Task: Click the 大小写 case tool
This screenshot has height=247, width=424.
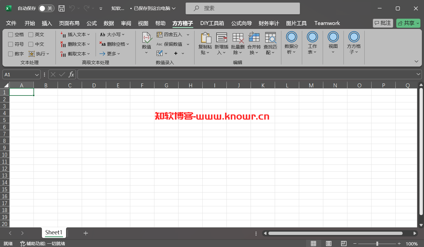Action: [112, 35]
